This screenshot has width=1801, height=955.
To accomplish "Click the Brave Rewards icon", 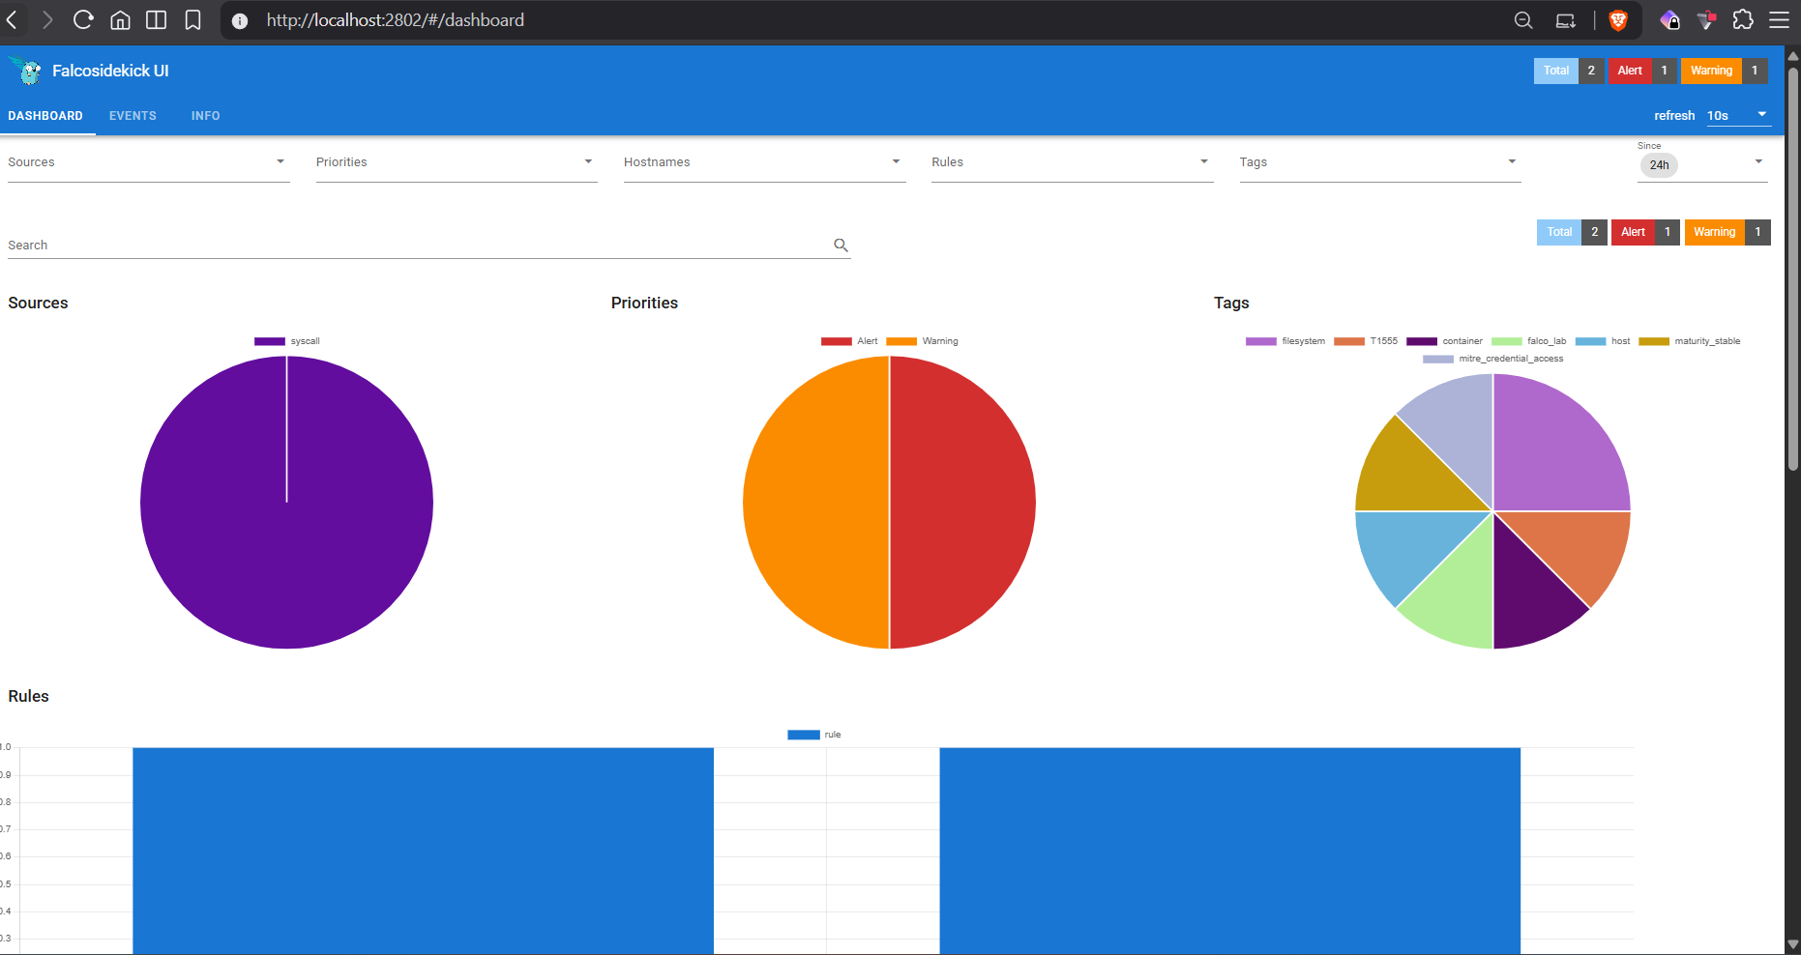I will [x=1706, y=20].
